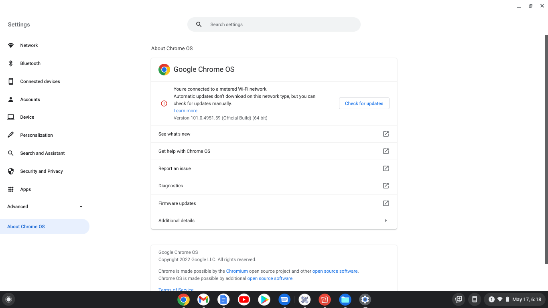Open the Chromium link
Screen dimensions: 548x308
(x=237, y=271)
